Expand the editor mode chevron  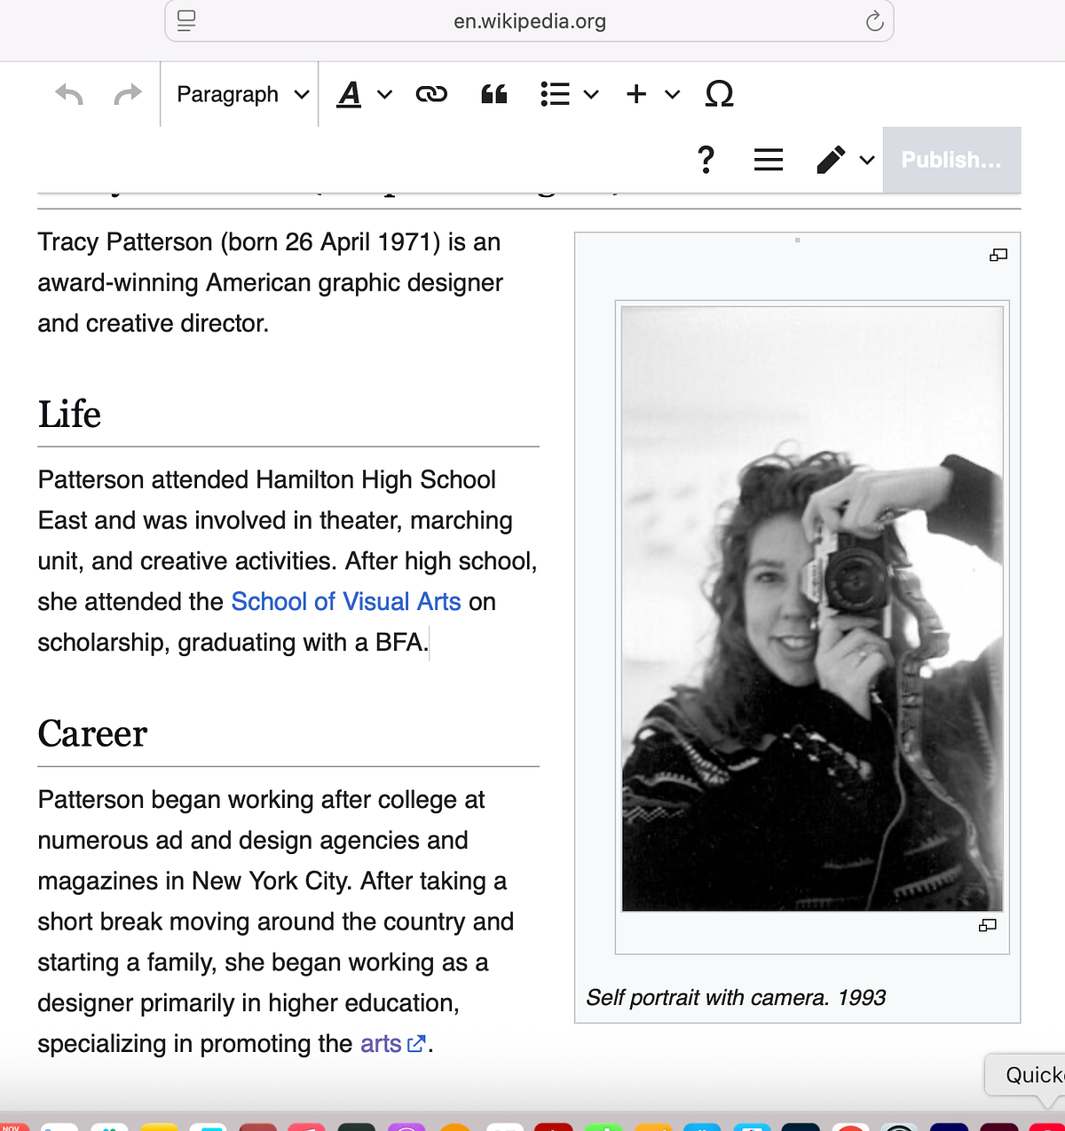pyautogui.click(x=867, y=160)
